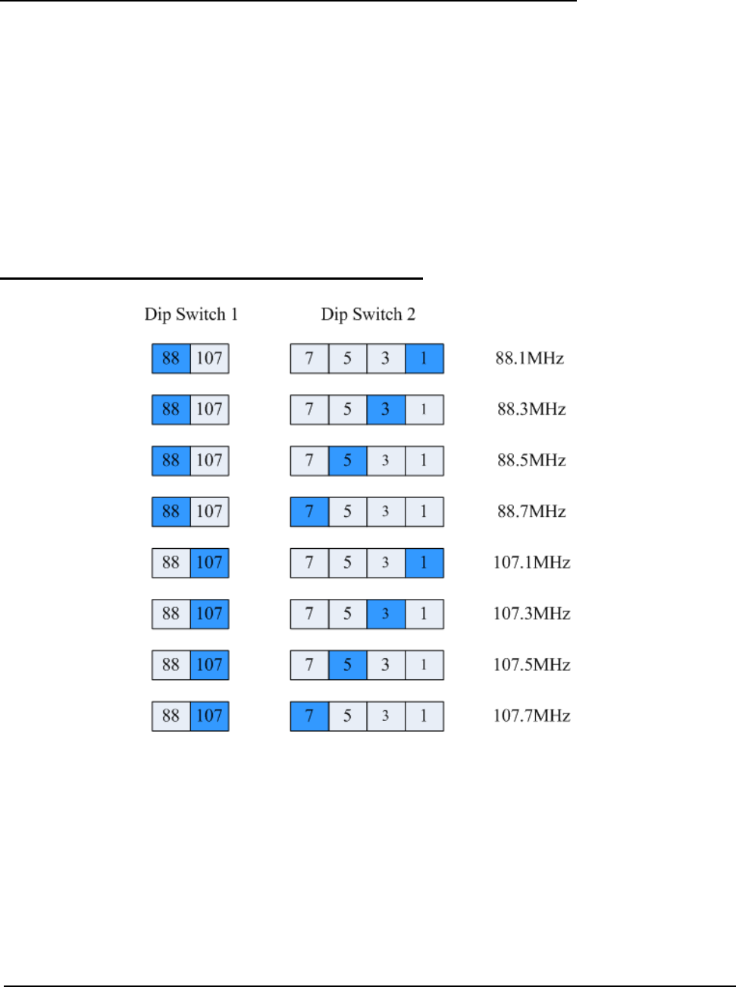Click blue 5 cell in 107.5MHz row

tap(347, 665)
